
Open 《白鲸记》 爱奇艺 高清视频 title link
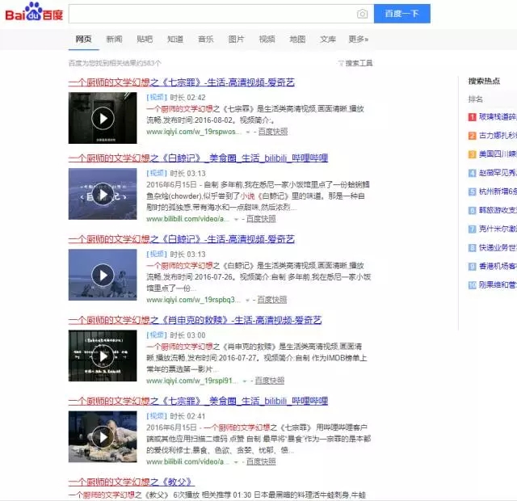pos(181,239)
